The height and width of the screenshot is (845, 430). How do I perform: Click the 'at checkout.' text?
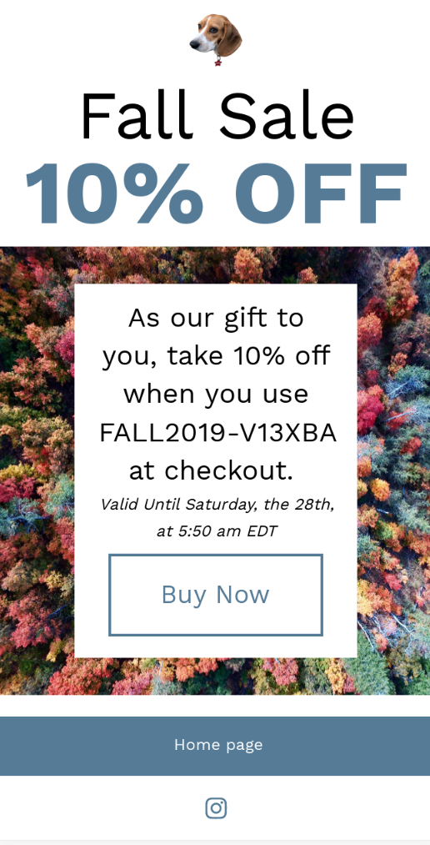212,470
